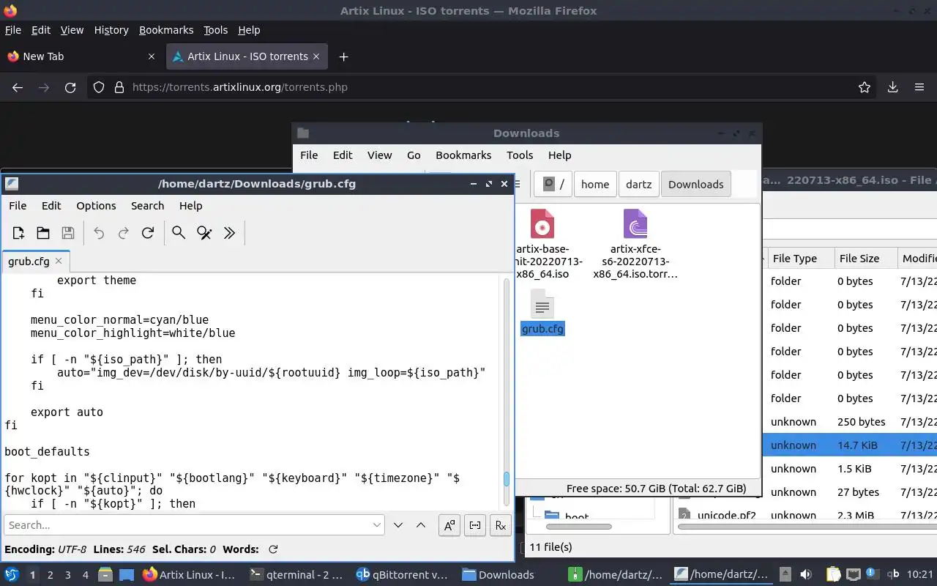Click qBittorrent tray icon
The image size is (937, 586).
[893, 575]
